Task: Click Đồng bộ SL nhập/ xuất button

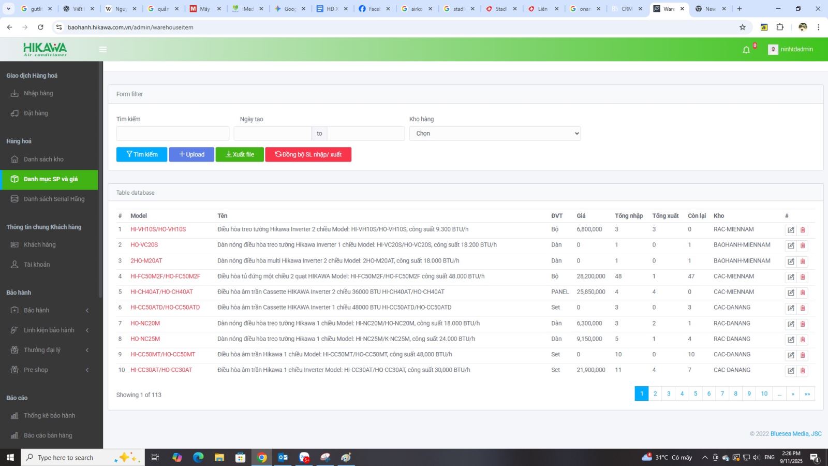Action: (308, 154)
